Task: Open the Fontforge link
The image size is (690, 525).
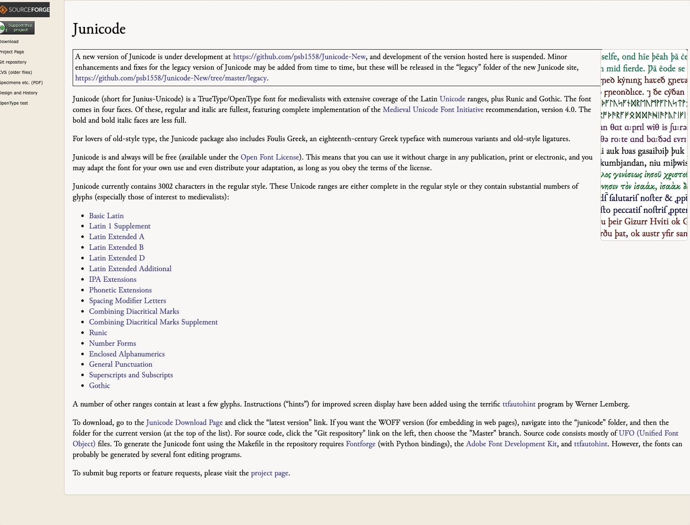Action: coord(360,444)
